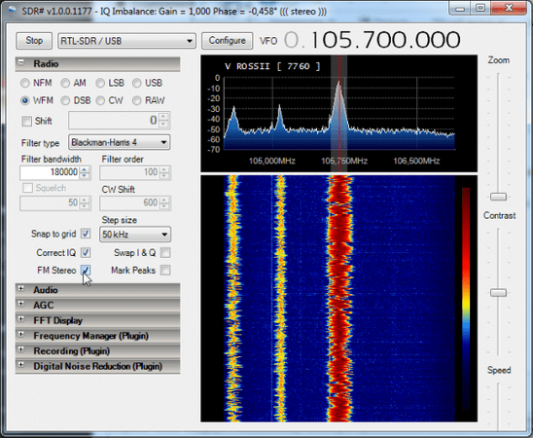Image resolution: width=533 pixels, height=438 pixels.
Task: Open the Step size 50 kHz dropdown
Action: [x=135, y=235]
